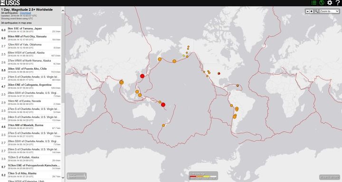
Task: Select the '8km SSE of Tamana, Japan' event
Action: [31, 30]
